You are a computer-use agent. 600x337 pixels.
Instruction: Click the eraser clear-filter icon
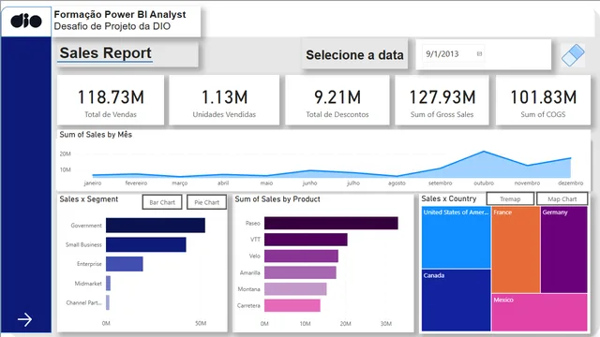tap(573, 55)
